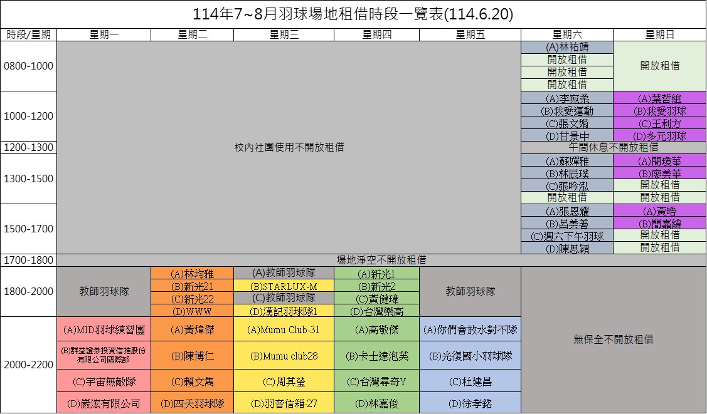Select the (B)卡士達泡芙 Thursday cell
Viewport: 707px width, 414px height.
376,356
